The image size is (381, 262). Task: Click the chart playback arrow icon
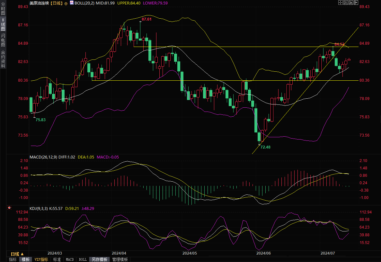(351, 3)
